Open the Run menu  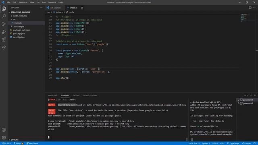tap(44, 2)
